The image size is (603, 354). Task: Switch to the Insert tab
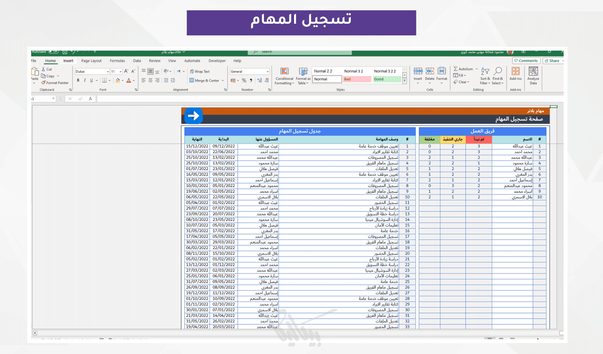tap(68, 61)
